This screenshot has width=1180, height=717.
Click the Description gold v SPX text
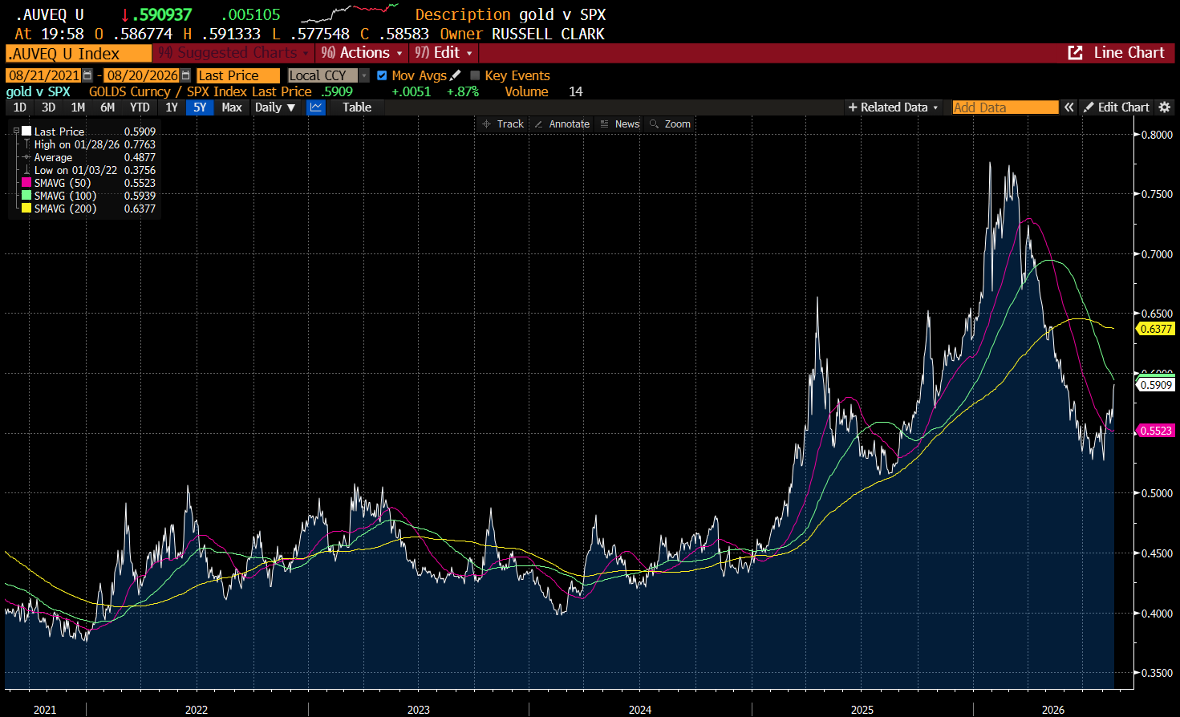coord(510,14)
